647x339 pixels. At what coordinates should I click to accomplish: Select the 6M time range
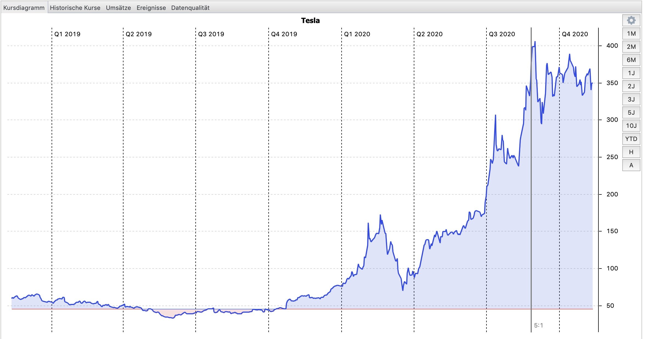click(631, 60)
